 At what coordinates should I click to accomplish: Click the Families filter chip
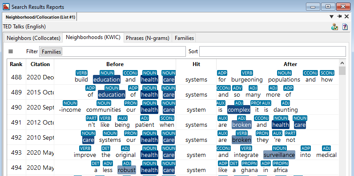(x=51, y=51)
